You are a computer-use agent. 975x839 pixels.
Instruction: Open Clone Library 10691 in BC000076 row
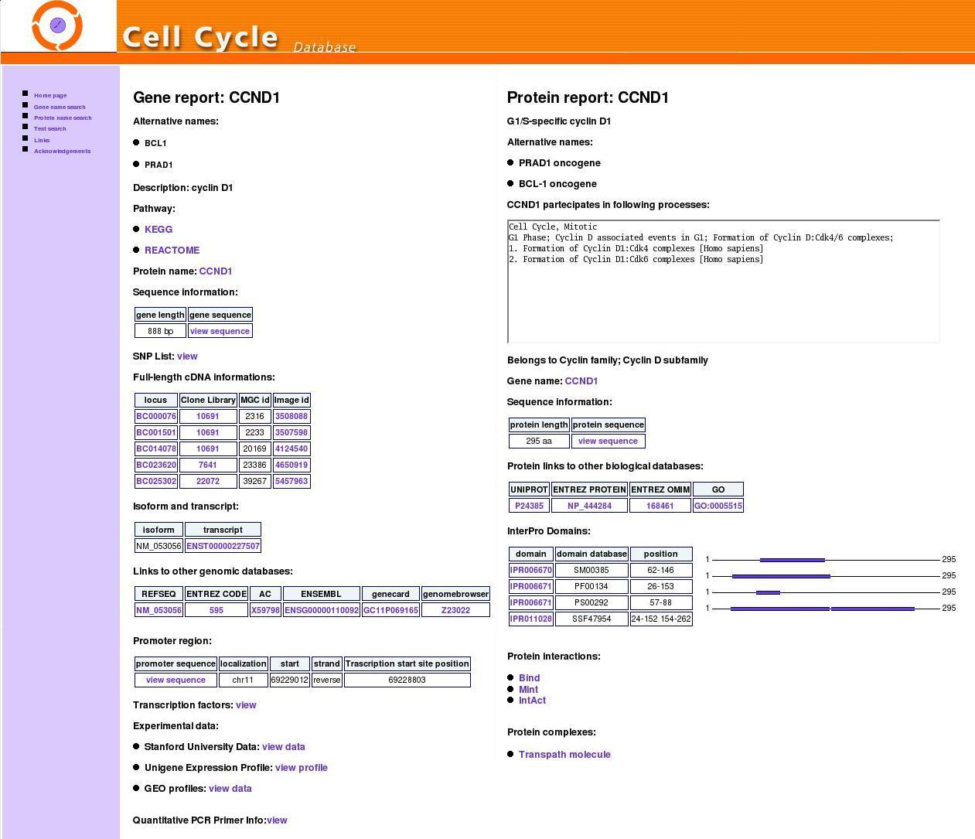pyautogui.click(x=208, y=416)
